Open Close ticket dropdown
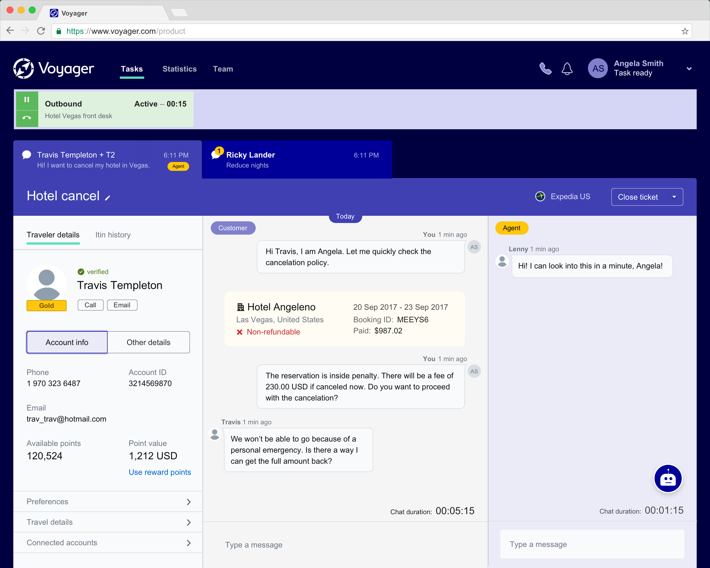The image size is (710, 568). [674, 197]
